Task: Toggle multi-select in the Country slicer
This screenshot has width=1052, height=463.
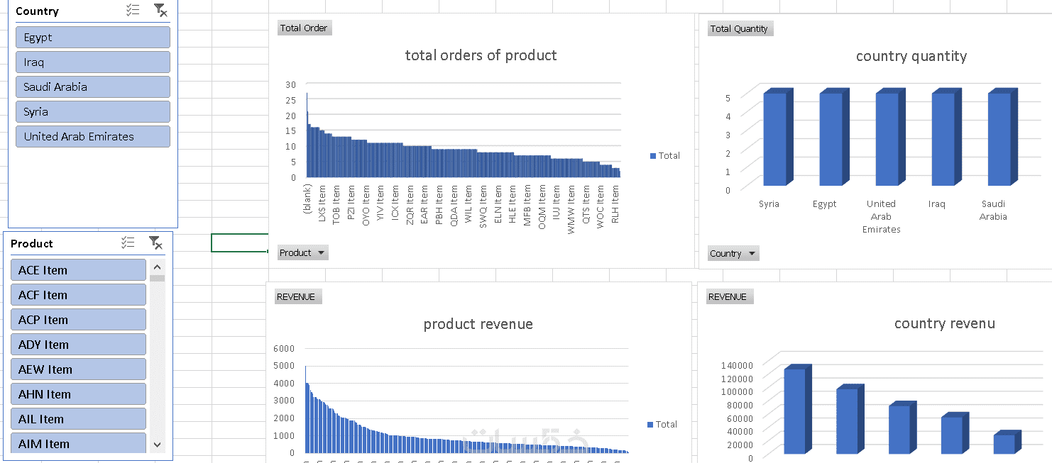Action: [133, 11]
